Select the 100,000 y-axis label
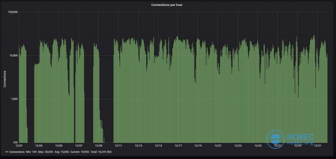 coord(13,12)
